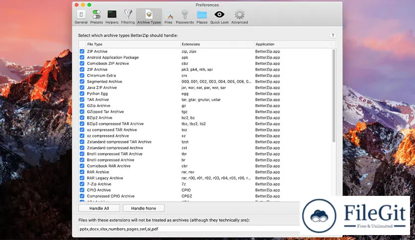This screenshot has width=415, height=240.
Task: Toggle Python Egg checkbox
Action: point(82,94)
